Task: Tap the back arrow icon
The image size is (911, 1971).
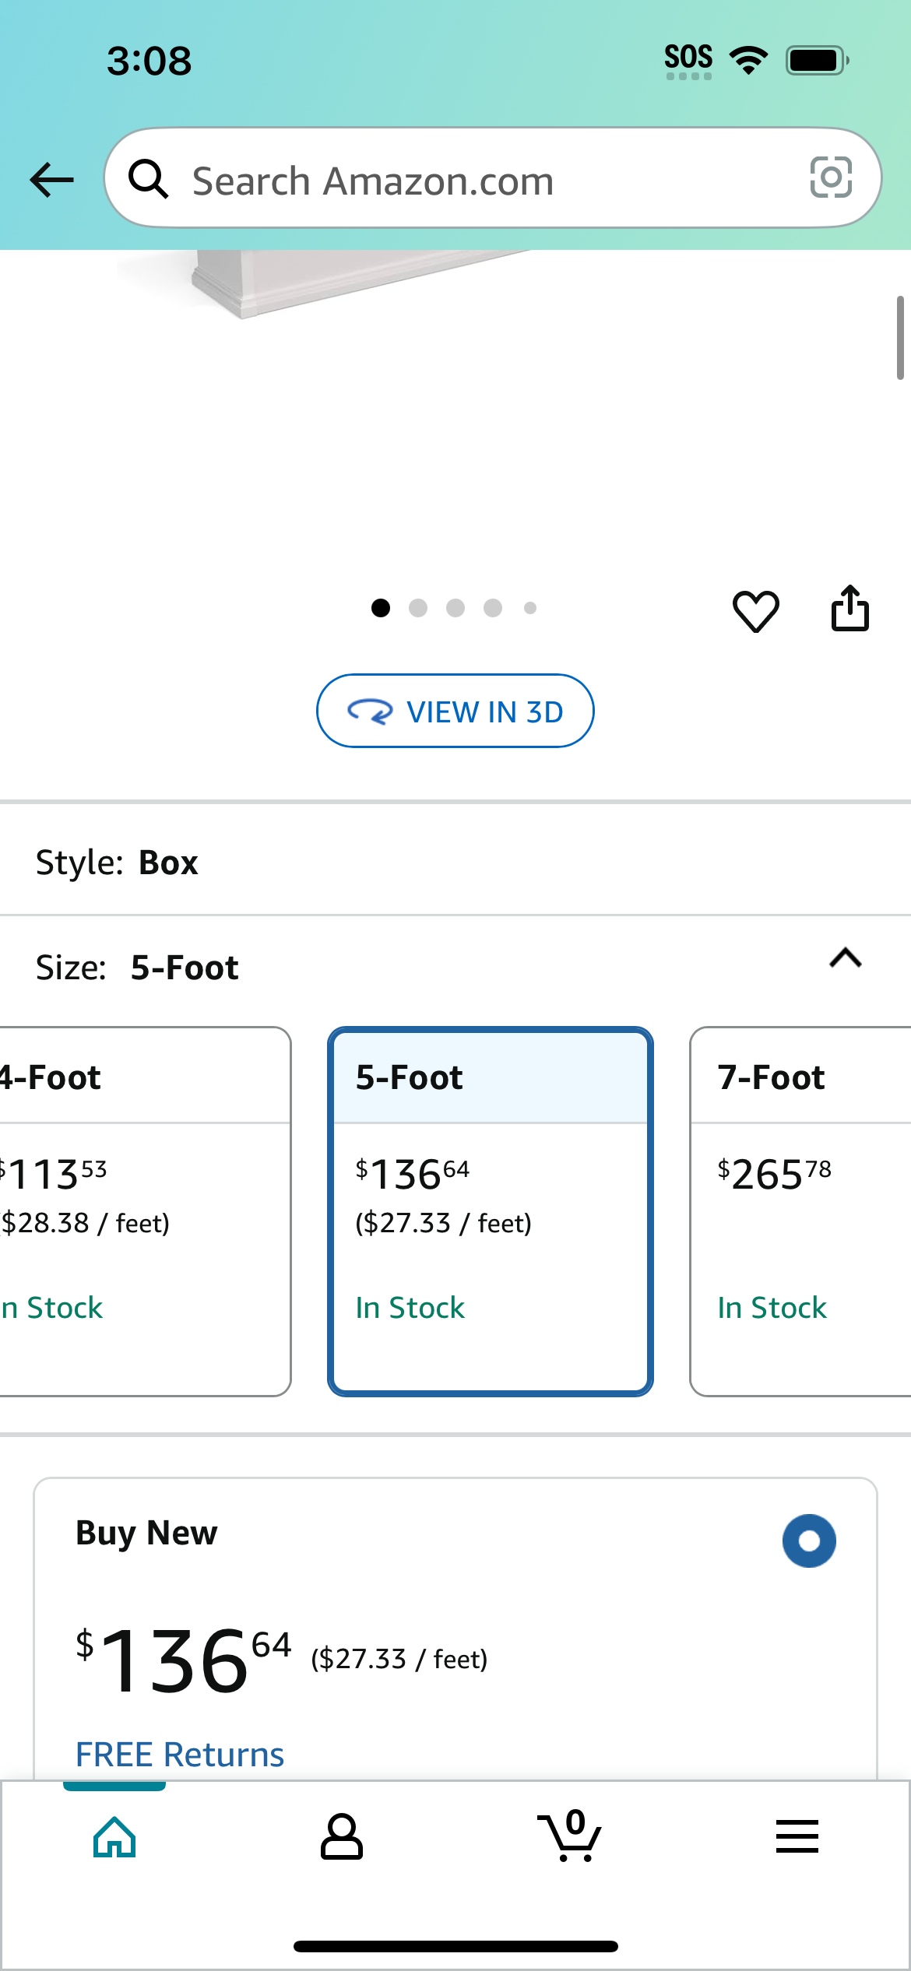Action: coord(51,180)
